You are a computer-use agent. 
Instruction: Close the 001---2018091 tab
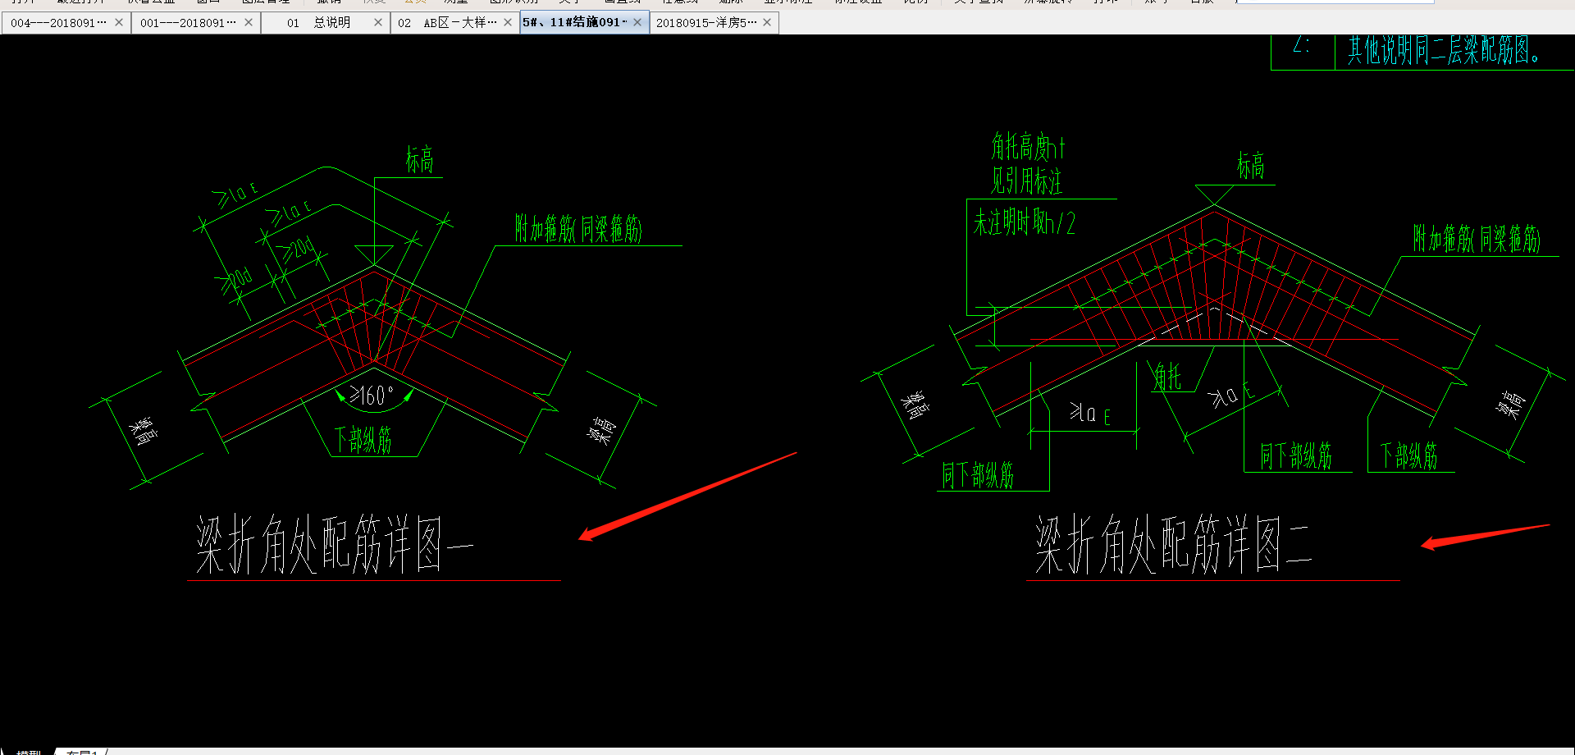pyautogui.click(x=249, y=22)
